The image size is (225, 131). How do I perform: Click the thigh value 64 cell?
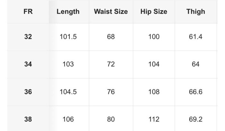point(196,64)
